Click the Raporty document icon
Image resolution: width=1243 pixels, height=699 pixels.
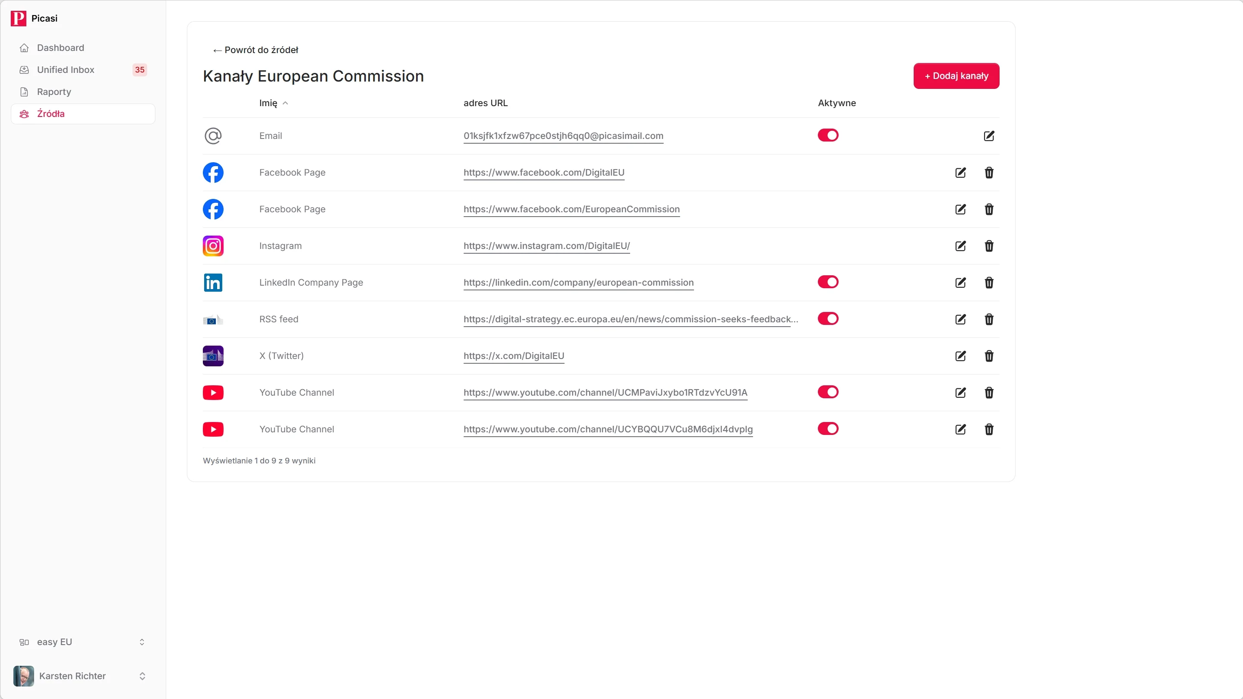point(24,91)
